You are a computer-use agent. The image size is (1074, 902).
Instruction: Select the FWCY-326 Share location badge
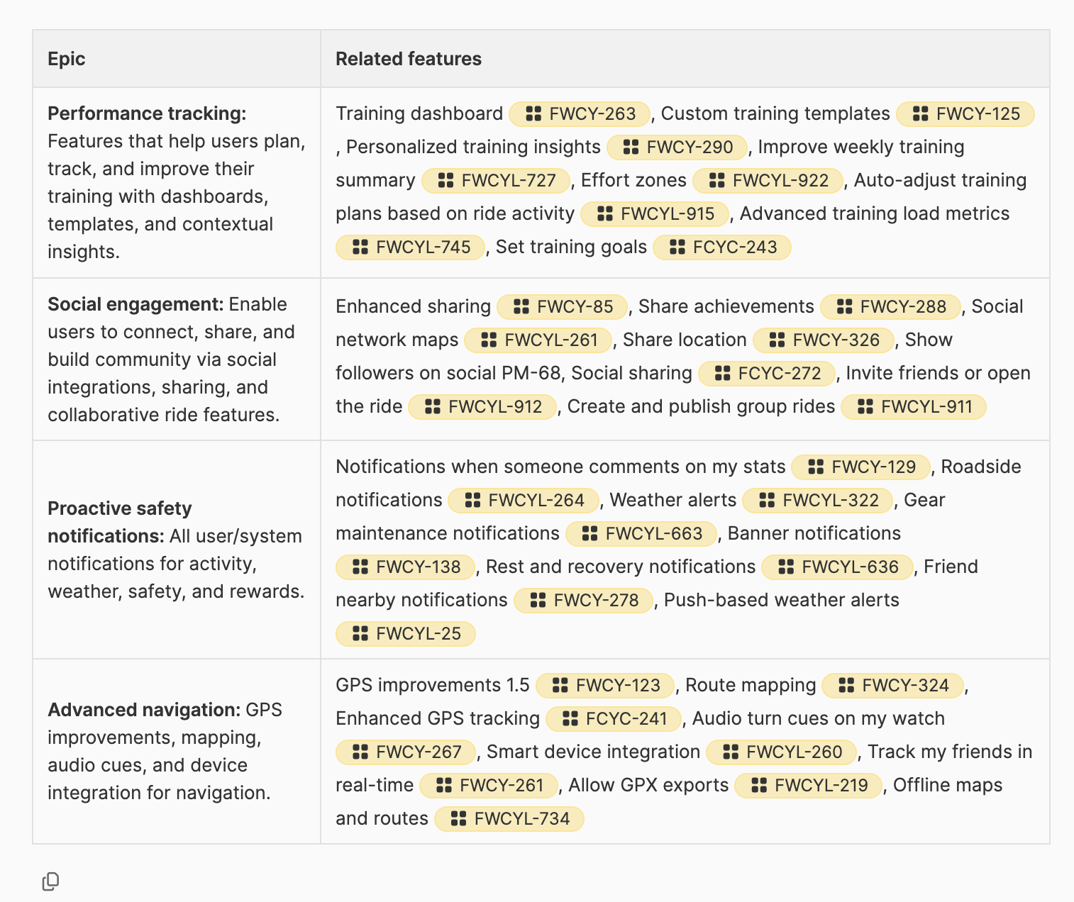coord(823,340)
